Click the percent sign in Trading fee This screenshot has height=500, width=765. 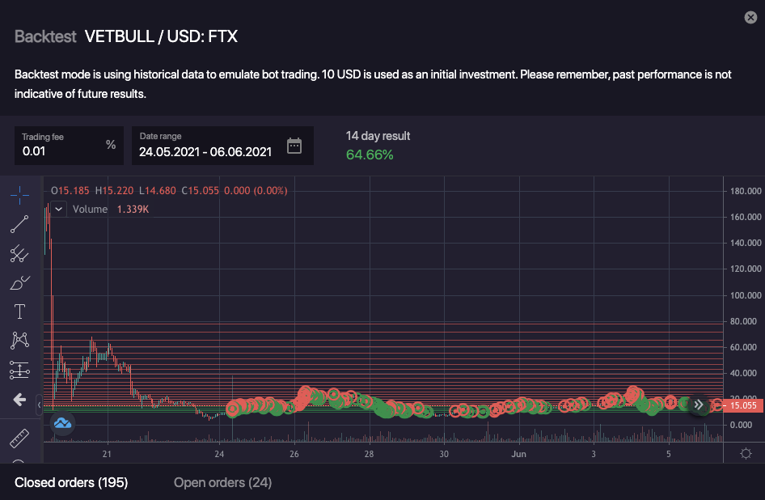[111, 145]
